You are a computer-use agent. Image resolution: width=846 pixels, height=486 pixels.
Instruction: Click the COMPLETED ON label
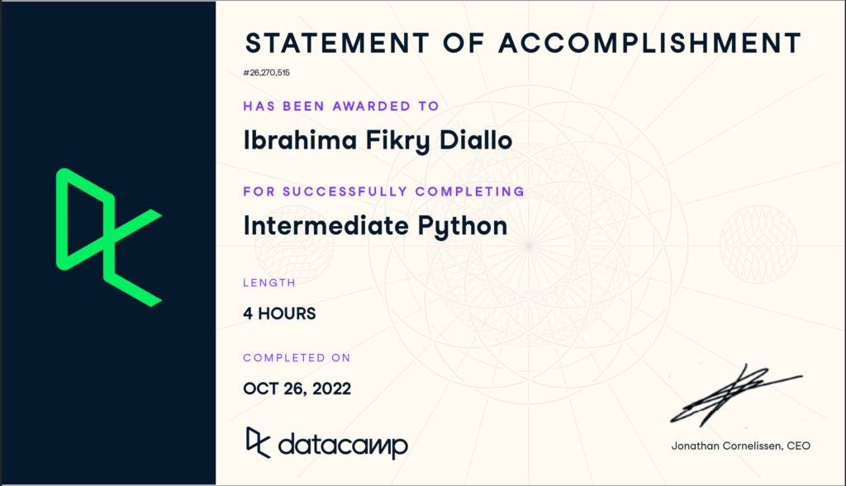click(x=297, y=358)
